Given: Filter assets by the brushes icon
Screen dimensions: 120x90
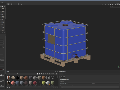Looking at the screenshot, I should [45, 74].
